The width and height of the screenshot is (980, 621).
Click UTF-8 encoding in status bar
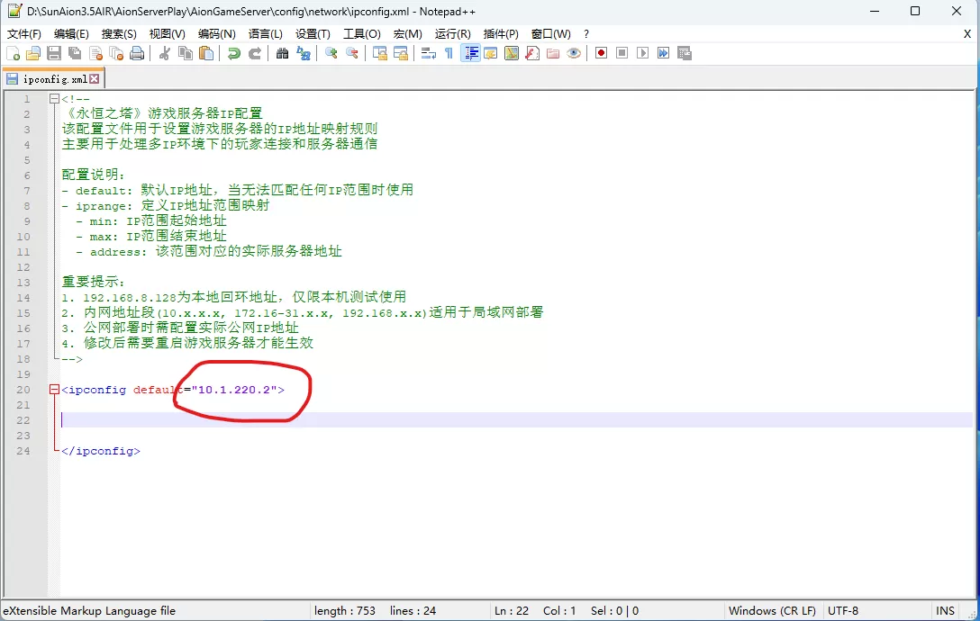pos(842,611)
